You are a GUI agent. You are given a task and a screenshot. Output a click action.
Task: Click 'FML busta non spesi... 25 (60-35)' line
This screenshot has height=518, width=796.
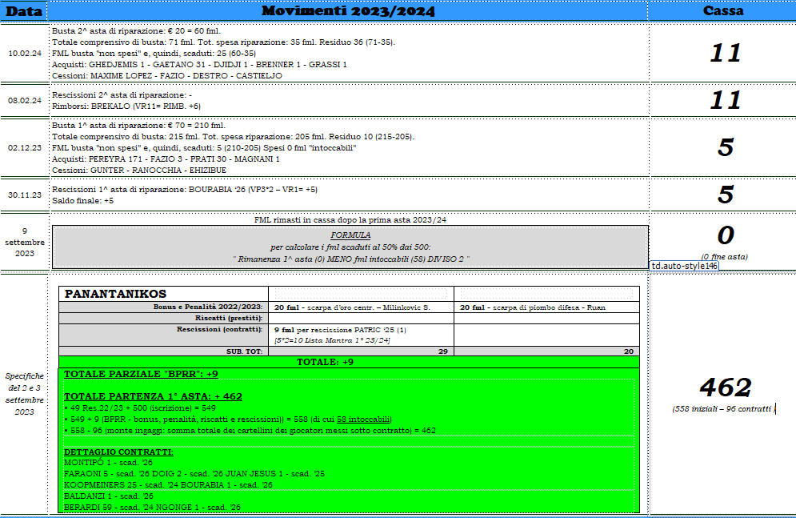pos(154,54)
